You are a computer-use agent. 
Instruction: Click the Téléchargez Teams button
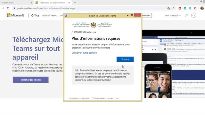(31, 80)
